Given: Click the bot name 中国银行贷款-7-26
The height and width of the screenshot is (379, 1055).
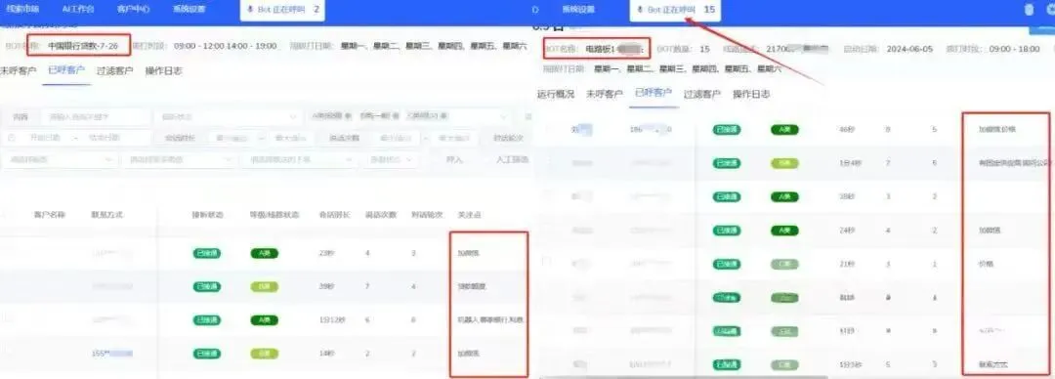Looking at the screenshot, I should [x=83, y=47].
